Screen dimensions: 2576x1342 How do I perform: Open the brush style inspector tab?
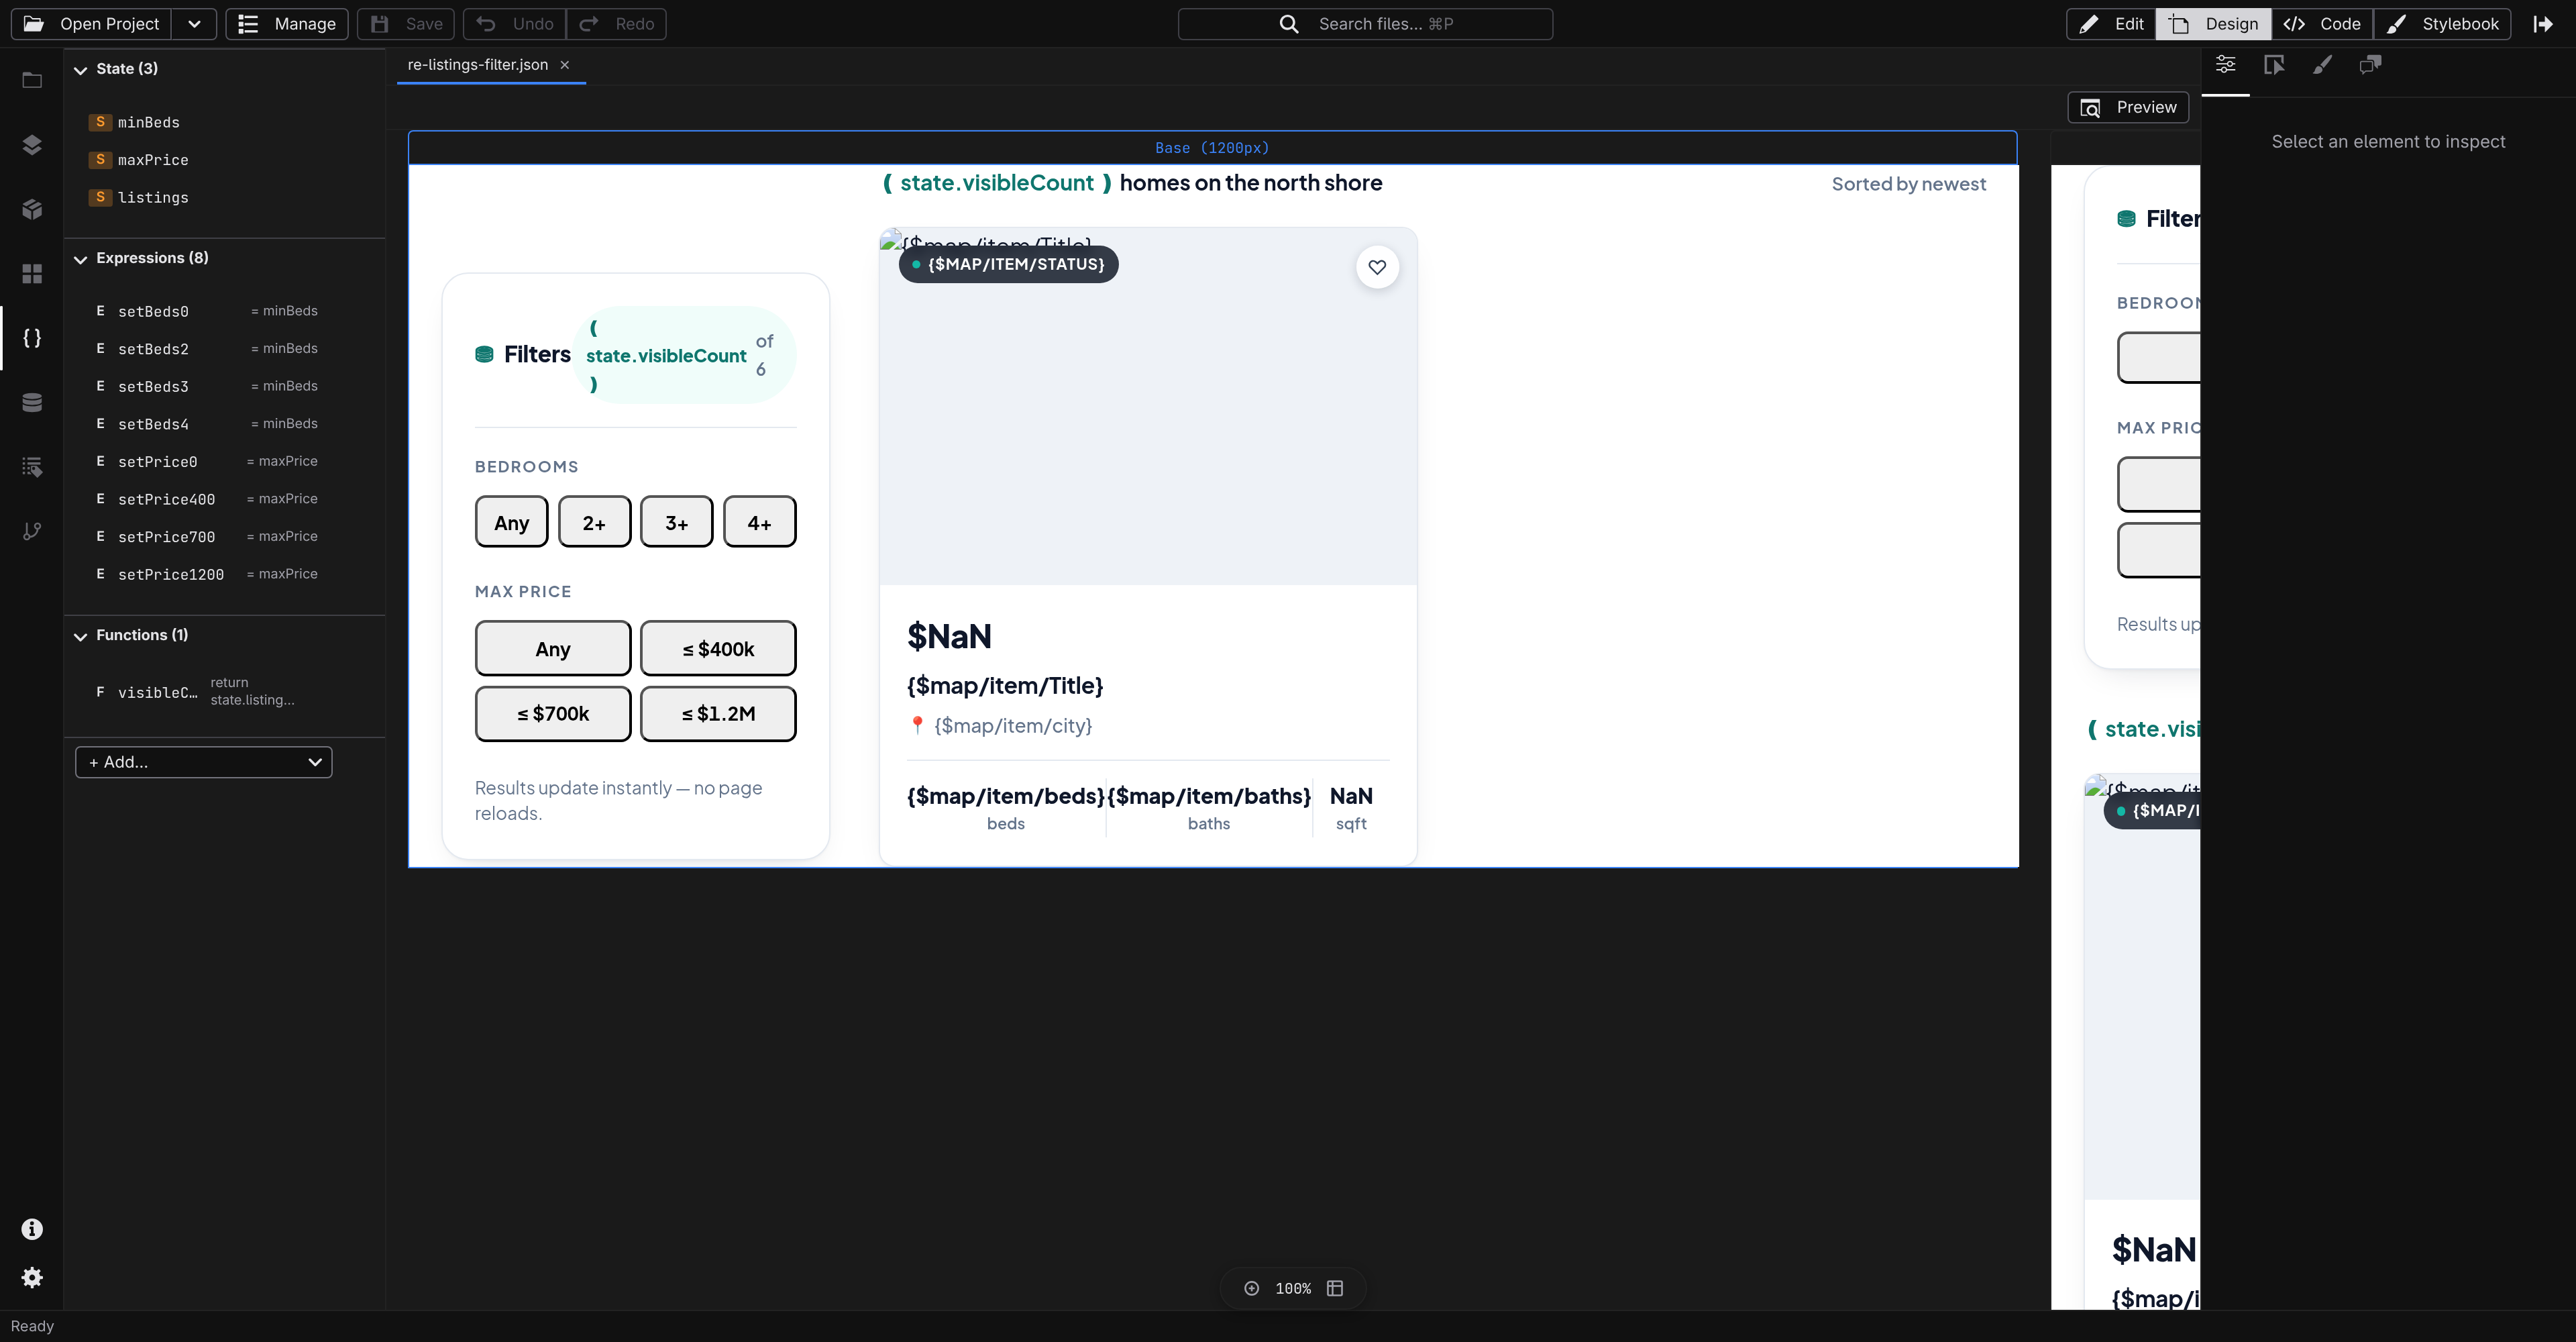[2322, 65]
